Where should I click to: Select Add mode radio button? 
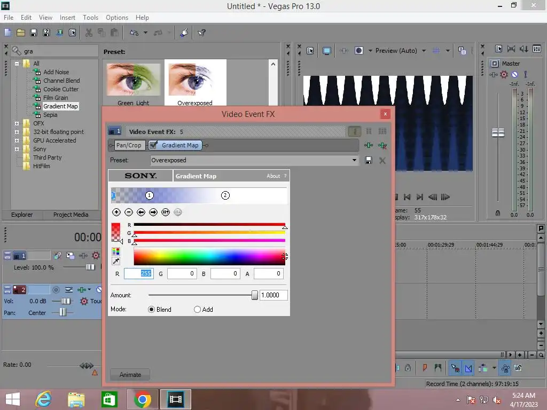click(198, 310)
